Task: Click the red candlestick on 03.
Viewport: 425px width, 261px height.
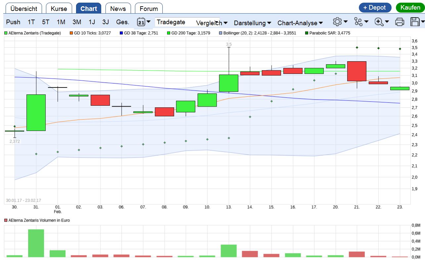Action: pyautogui.click(x=100, y=100)
